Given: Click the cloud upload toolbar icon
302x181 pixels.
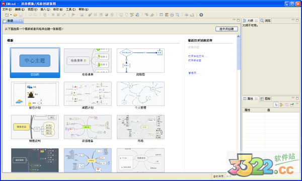Looking at the screenshot, I should coord(187,15).
